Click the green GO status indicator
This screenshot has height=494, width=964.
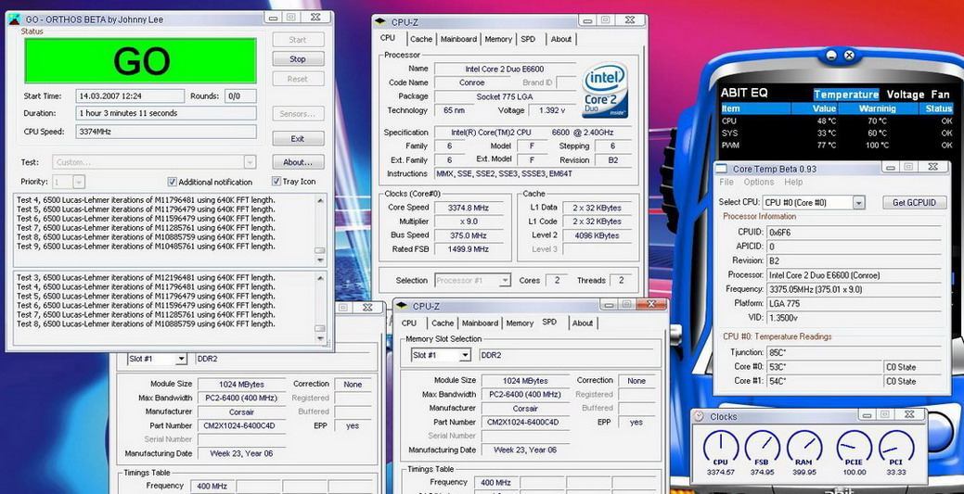(140, 61)
